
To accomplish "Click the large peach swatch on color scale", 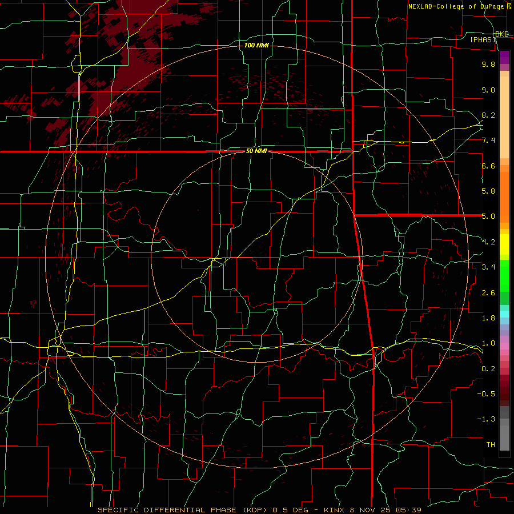I will coord(504,117).
